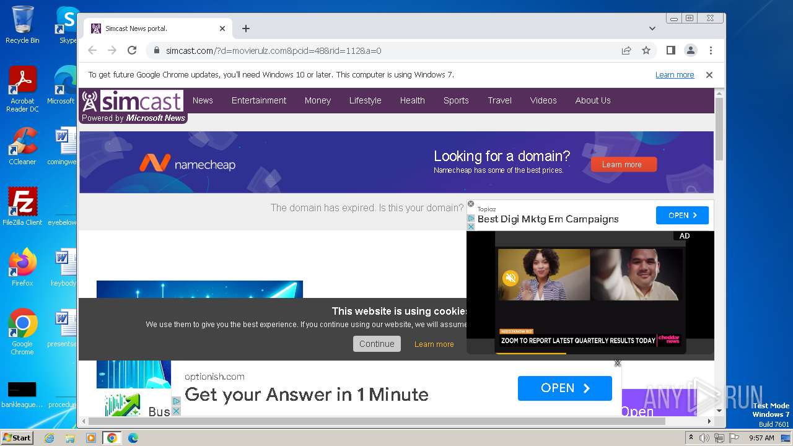Click the horizontal scrollbar at the bottom
The image size is (793, 446).
click(377, 421)
